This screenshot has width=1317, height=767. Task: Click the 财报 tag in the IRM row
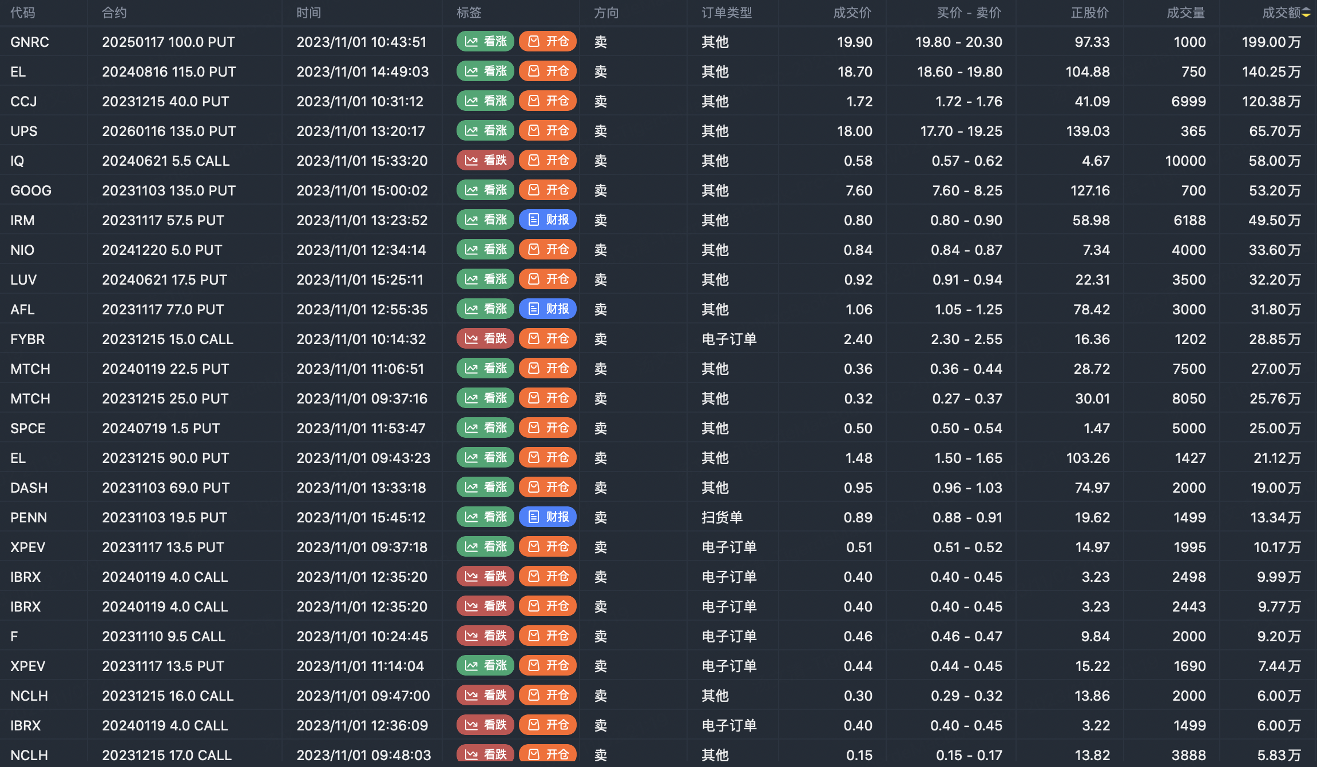(x=548, y=220)
